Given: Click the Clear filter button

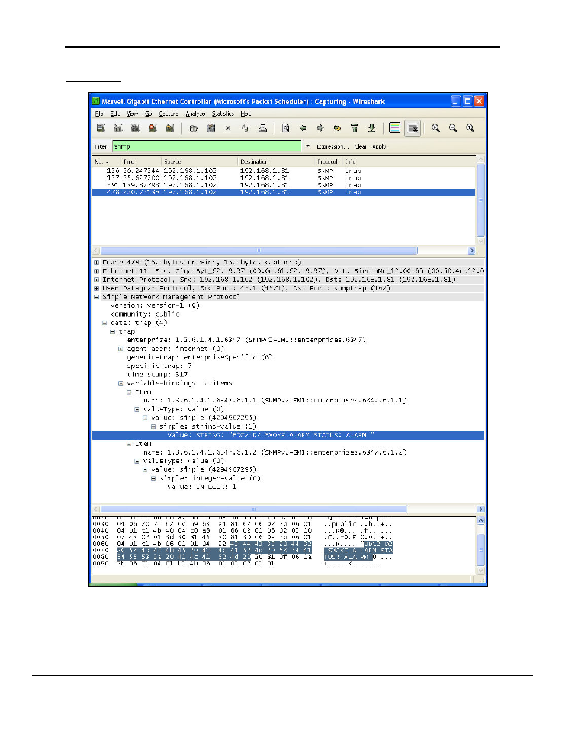Looking at the screenshot, I should click(x=361, y=146).
